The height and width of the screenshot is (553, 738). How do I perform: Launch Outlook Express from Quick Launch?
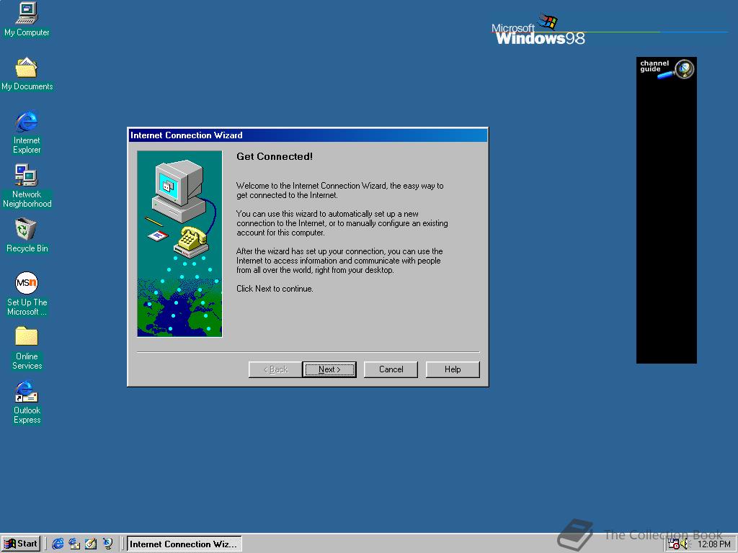74,544
